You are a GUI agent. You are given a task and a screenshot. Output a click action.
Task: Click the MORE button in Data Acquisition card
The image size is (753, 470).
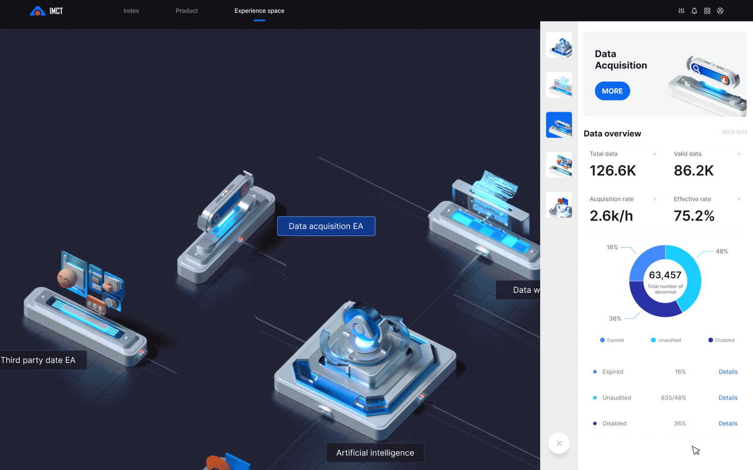612,91
